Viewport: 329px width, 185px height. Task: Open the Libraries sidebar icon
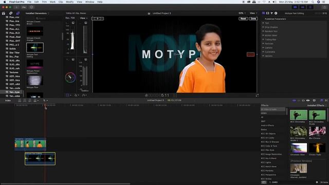click(4, 13)
